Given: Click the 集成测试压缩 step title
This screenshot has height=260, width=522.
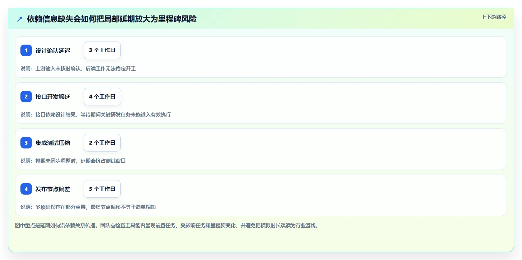Looking at the screenshot, I should coord(53,143).
